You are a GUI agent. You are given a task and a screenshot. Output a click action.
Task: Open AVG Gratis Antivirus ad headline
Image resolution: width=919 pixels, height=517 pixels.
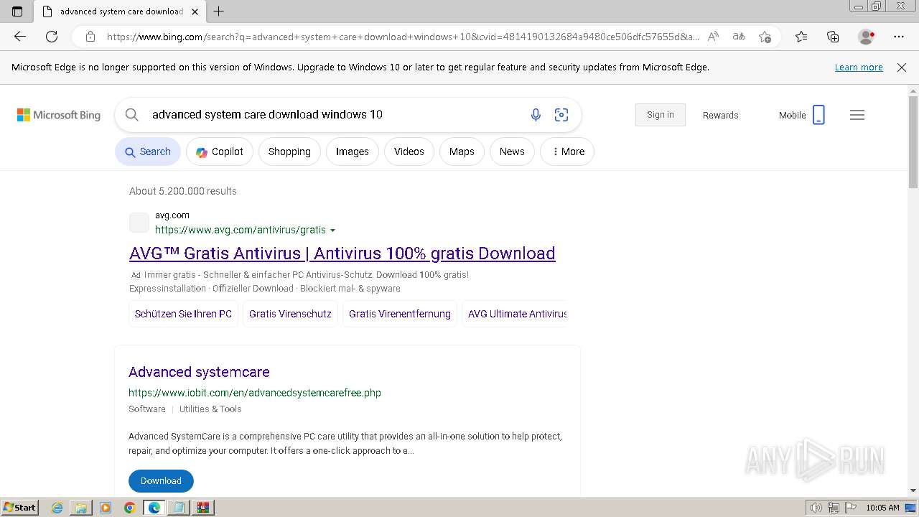coord(342,253)
